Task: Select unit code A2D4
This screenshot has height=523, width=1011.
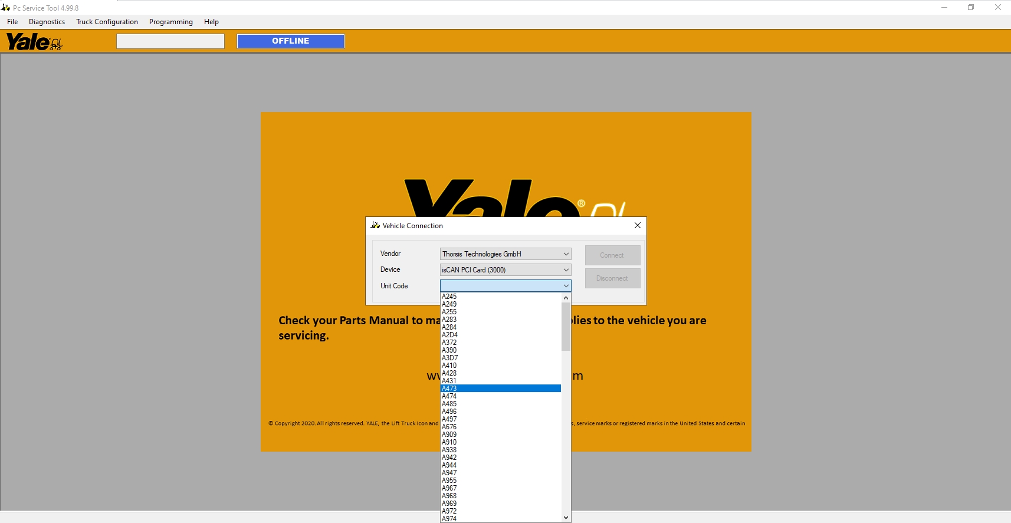Action: click(x=501, y=335)
